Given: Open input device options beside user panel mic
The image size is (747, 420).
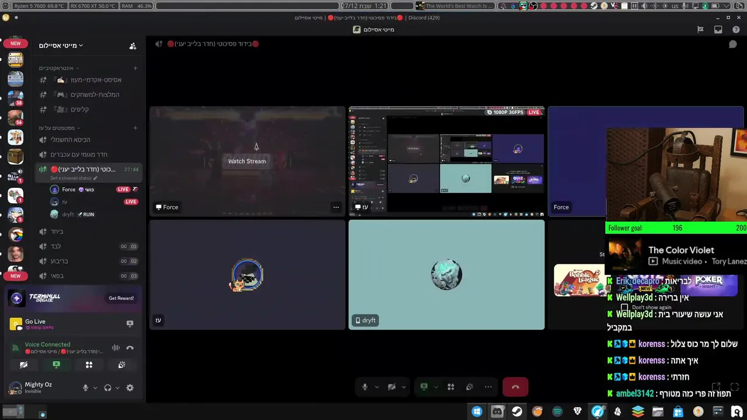Looking at the screenshot, I should [x=95, y=388].
